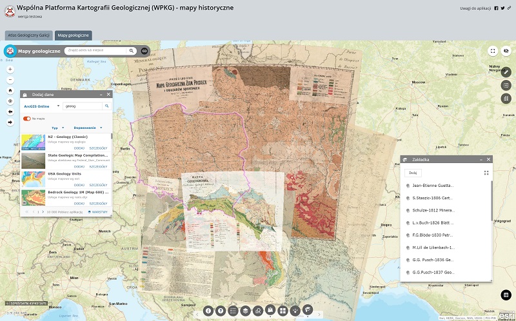Run search in Dodaj dane panel
Image resolution: width=516 pixels, height=321 pixels.
click(x=106, y=106)
